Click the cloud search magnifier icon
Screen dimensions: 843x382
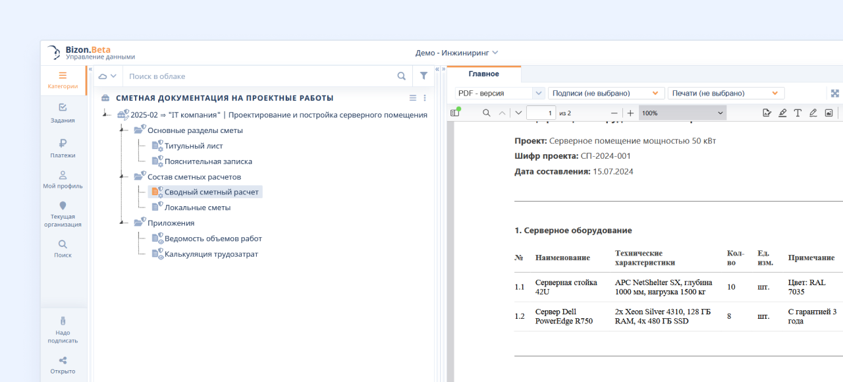[402, 76]
